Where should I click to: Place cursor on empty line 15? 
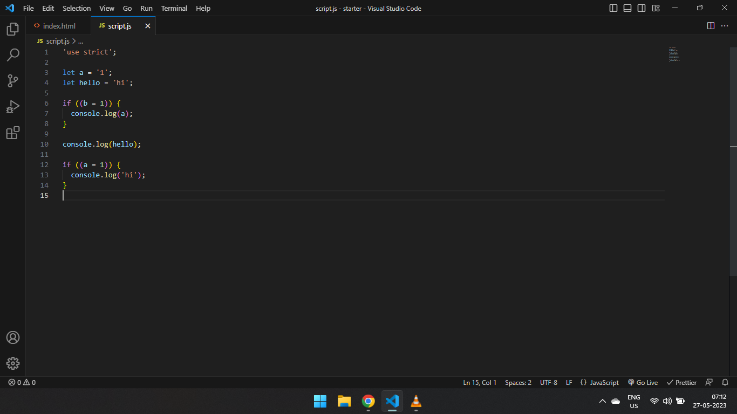coord(364,195)
